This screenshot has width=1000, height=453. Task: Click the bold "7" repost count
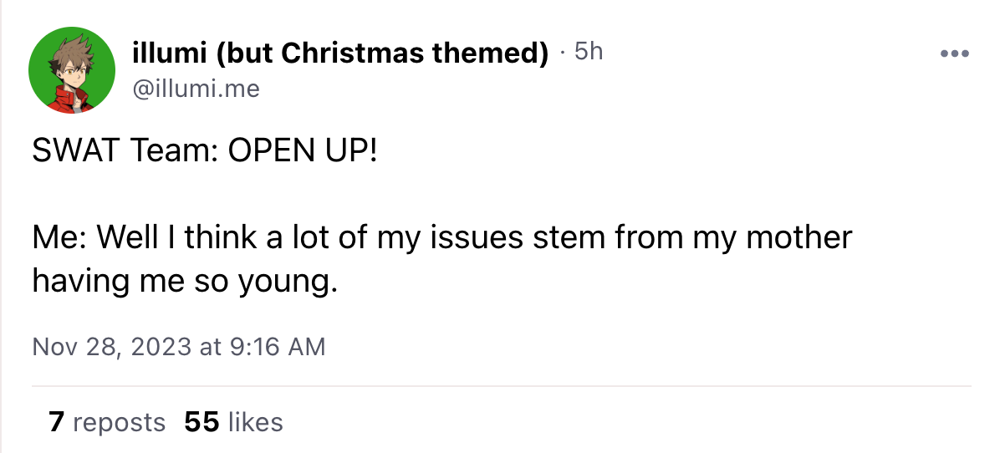pos(56,423)
